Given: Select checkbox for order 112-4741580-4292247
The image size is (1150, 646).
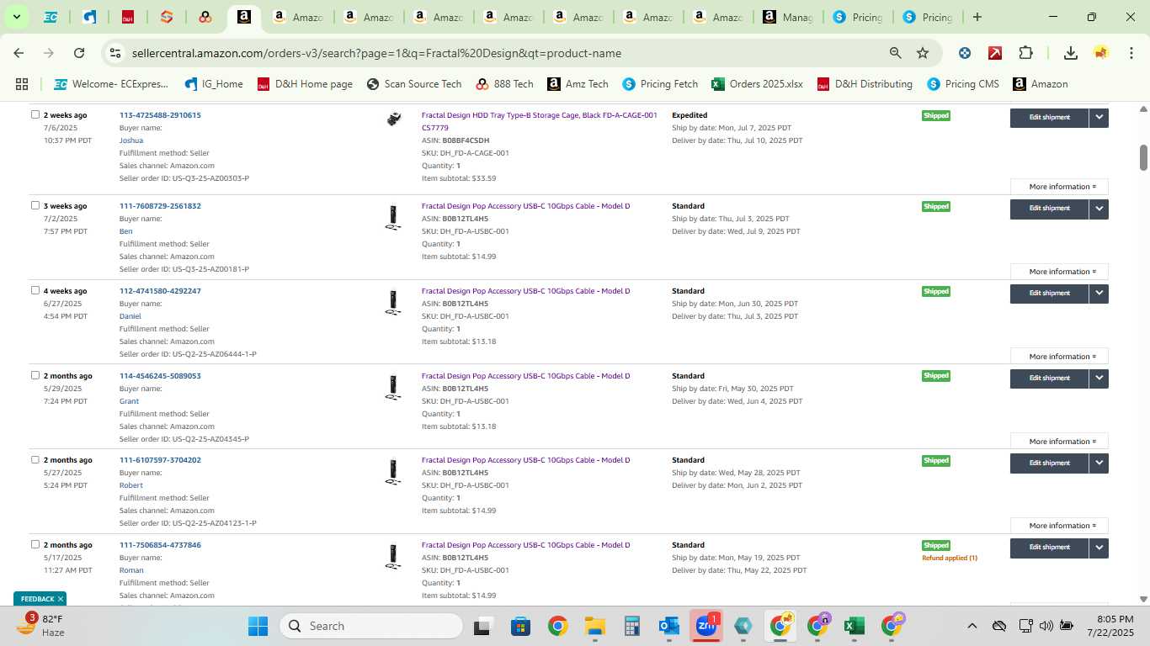Looking at the screenshot, I should coord(35,290).
